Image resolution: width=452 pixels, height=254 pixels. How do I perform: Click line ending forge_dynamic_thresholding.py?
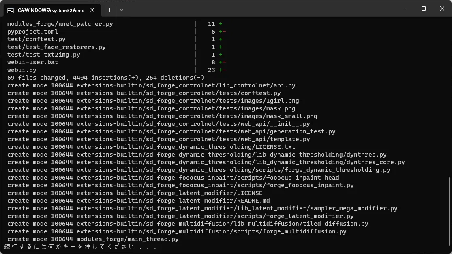point(199,170)
